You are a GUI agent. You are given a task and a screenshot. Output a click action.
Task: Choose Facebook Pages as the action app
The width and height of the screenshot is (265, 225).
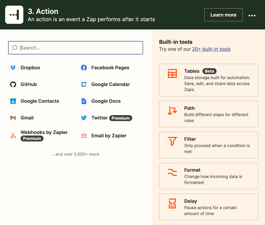pos(110,67)
